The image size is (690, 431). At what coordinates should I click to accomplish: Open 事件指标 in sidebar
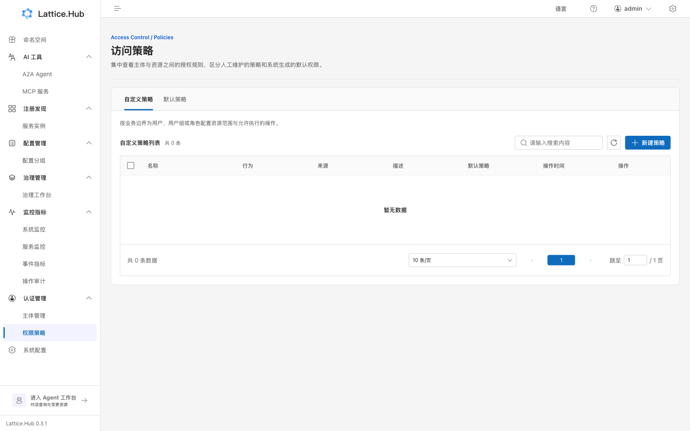click(34, 264)
